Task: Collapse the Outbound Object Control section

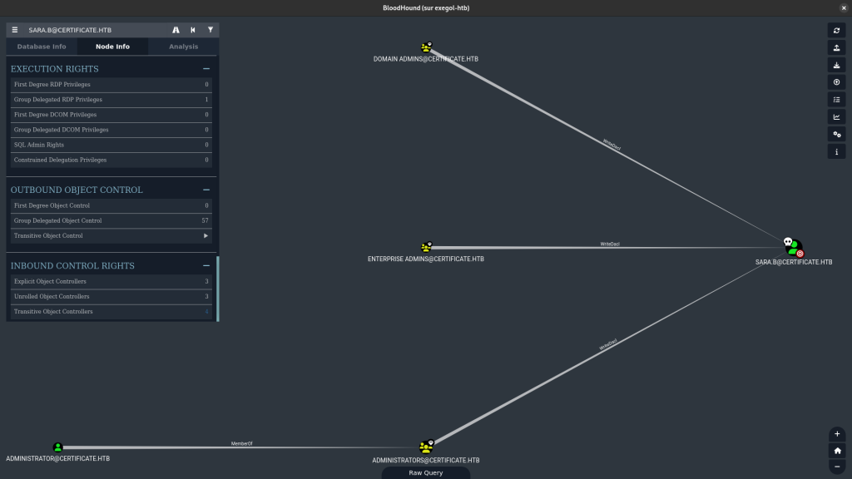Action: pyautogui.click(x=206, y=190)
